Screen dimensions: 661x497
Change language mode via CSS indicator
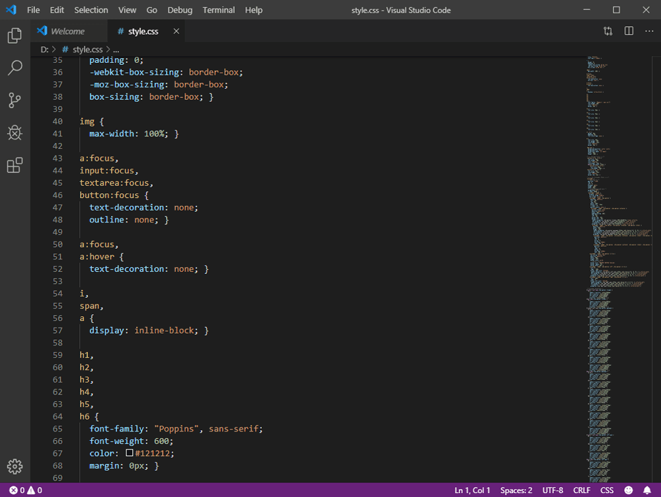click(607, 490)
